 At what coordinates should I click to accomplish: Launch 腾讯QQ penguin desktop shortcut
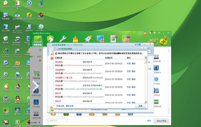17,99
